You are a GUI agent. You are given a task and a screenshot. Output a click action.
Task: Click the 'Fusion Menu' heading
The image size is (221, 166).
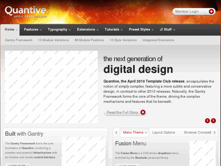click(131, 143)
